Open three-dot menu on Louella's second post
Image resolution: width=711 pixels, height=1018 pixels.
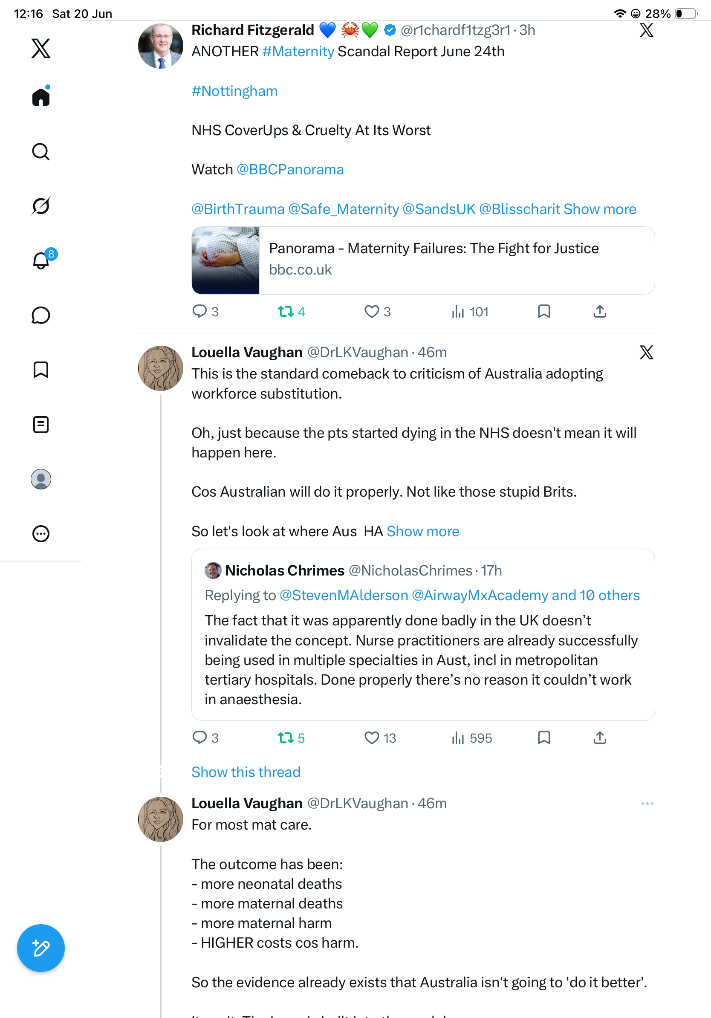647,804
